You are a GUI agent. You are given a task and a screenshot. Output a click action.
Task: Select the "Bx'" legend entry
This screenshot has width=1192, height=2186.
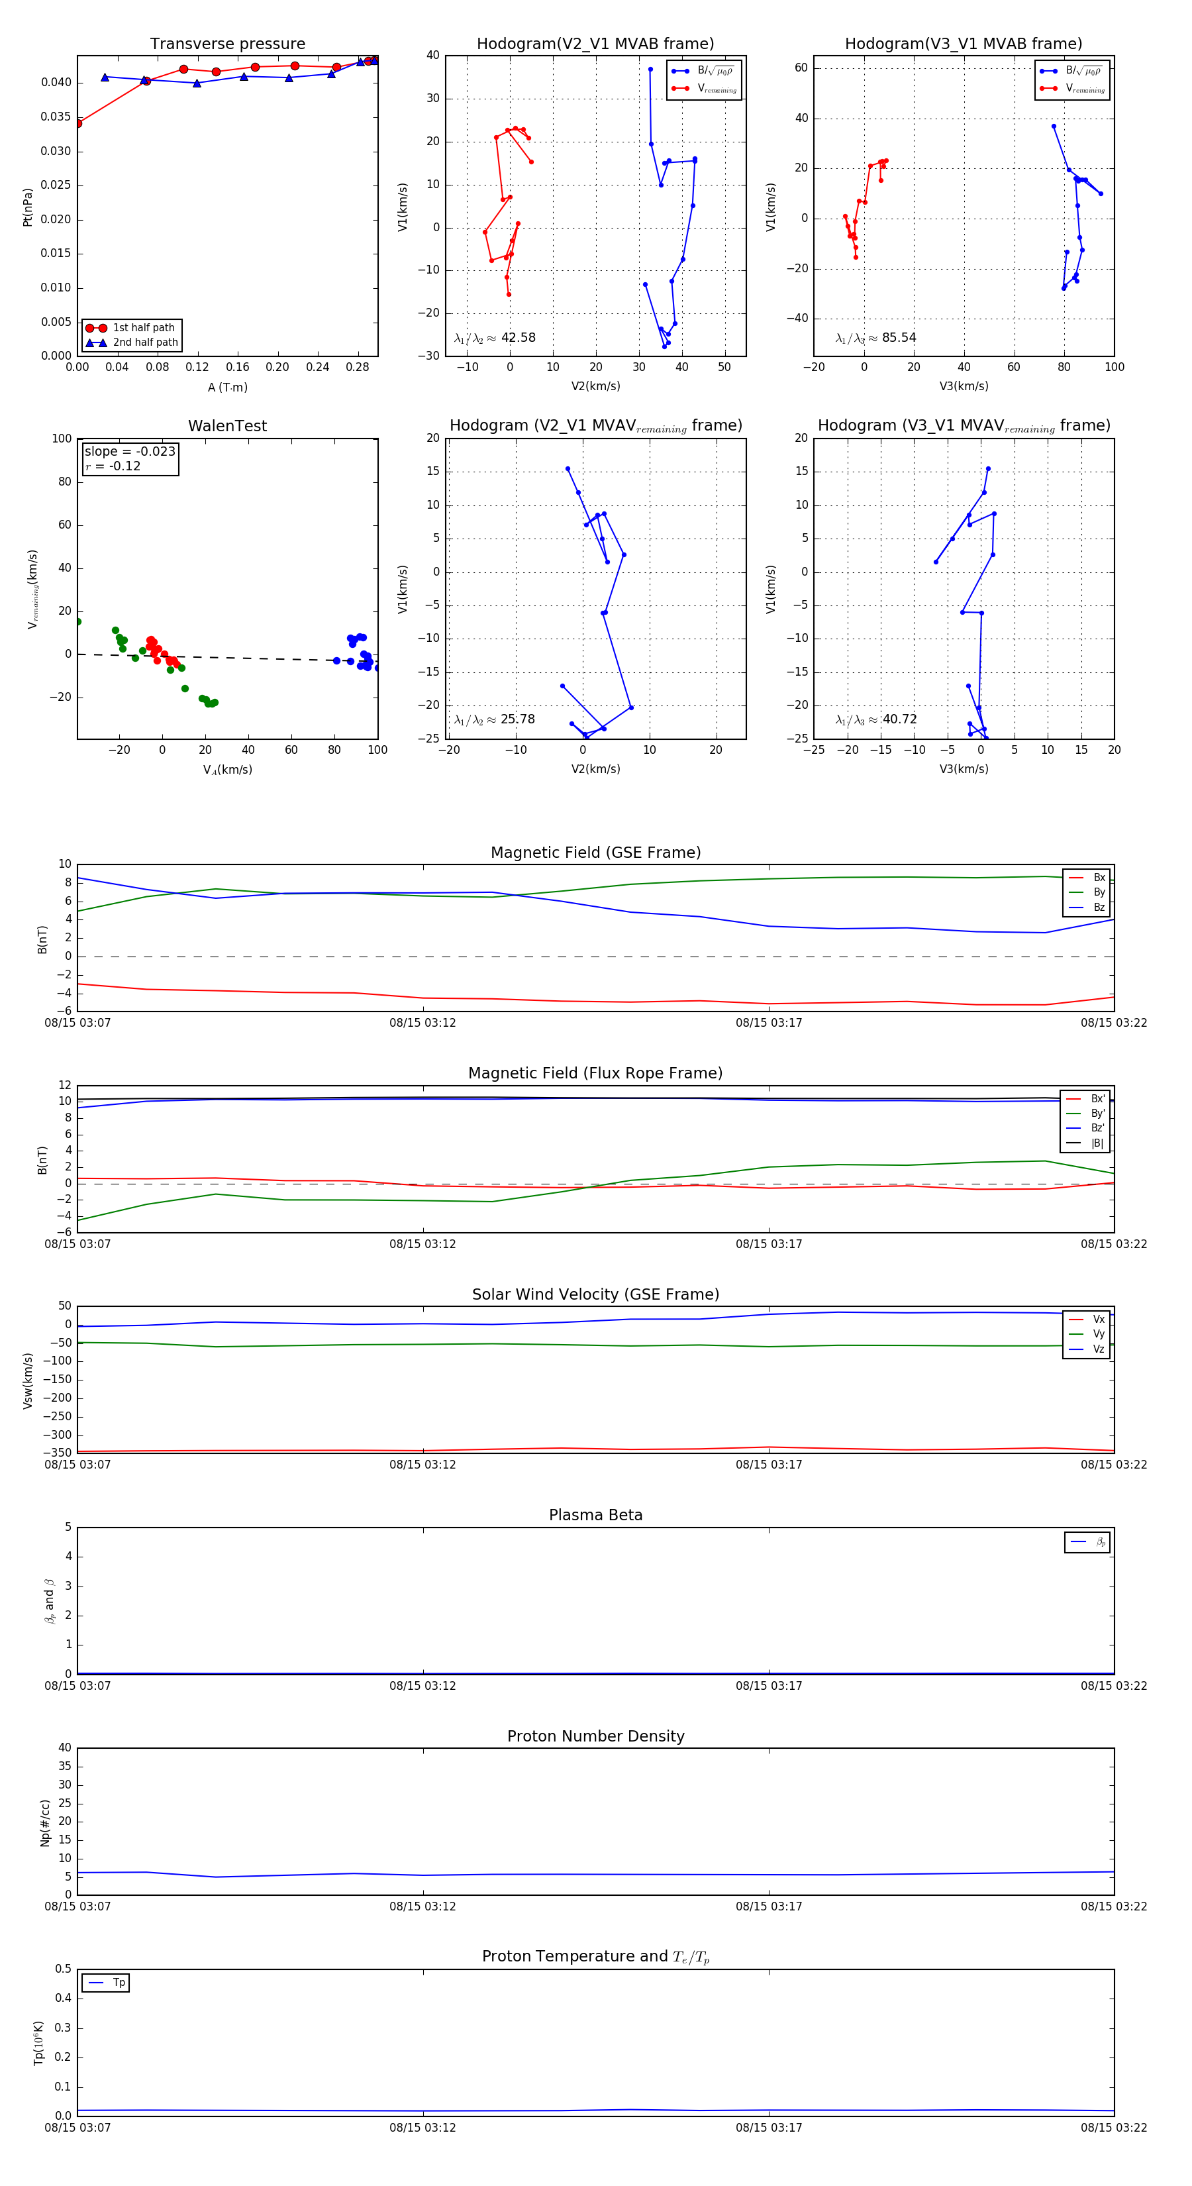(1085, 1098)
